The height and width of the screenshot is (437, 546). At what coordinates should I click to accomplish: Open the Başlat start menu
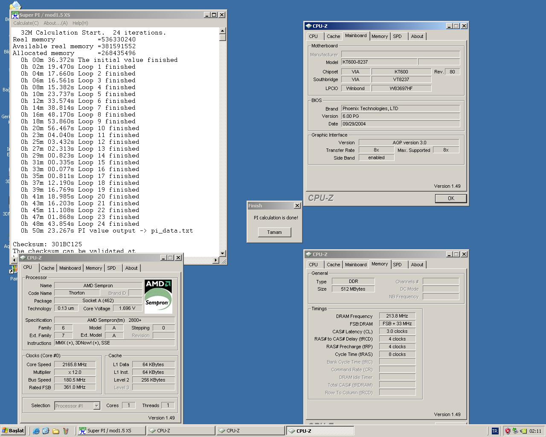[x=13, y=431]
